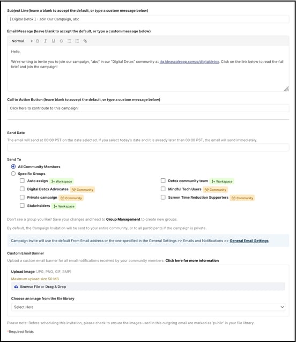Check the Mindful Tech Users group

(163, 189)
